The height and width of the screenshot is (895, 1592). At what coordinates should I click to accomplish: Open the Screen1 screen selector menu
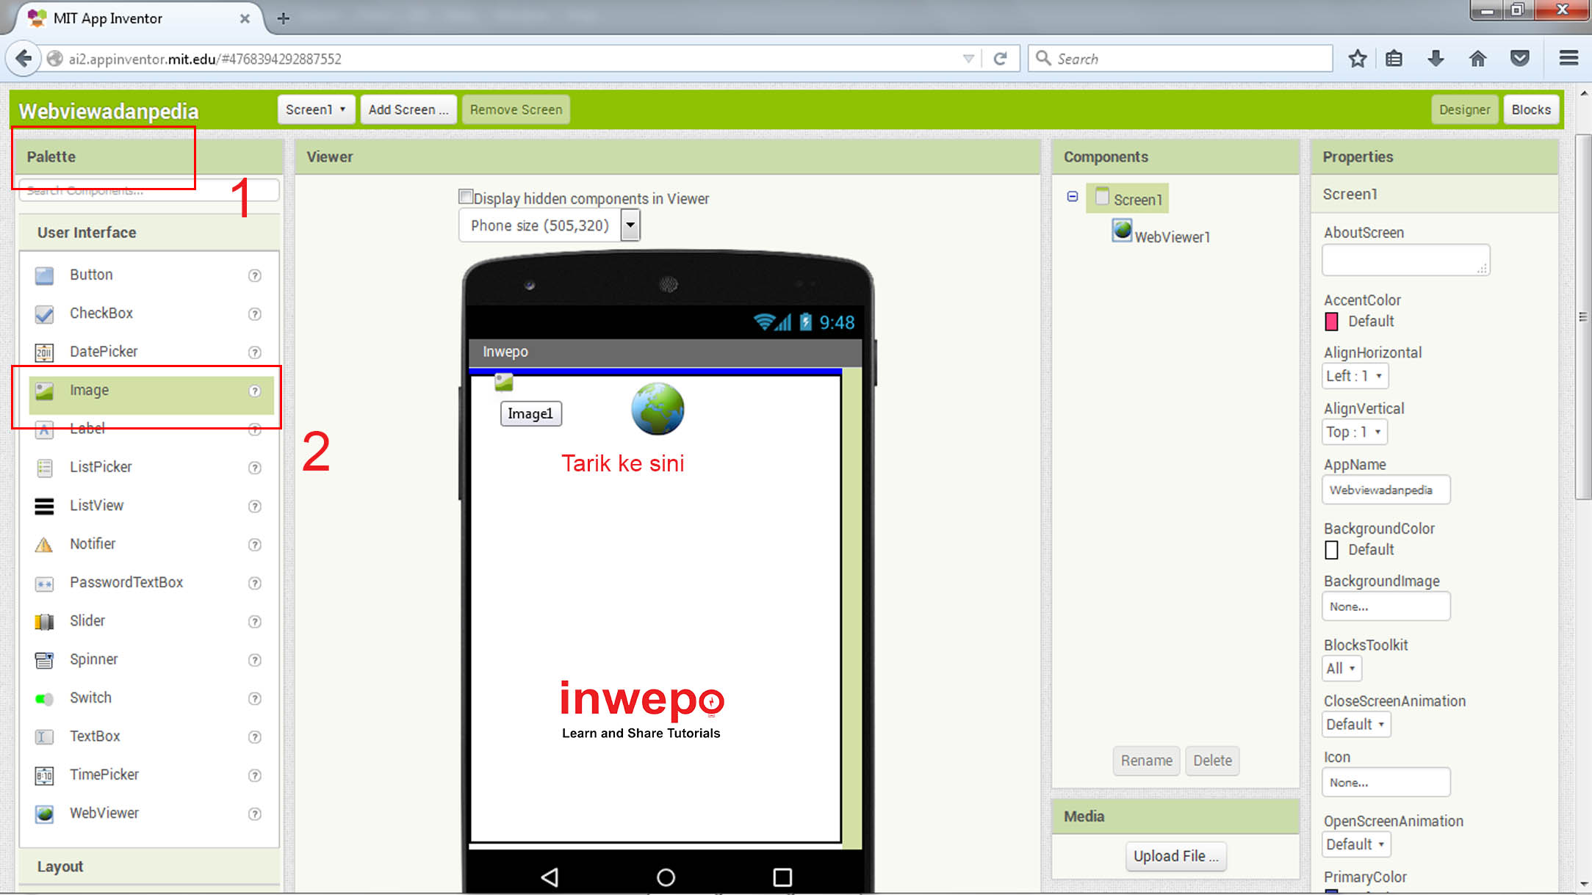click(x=316, y=110)
